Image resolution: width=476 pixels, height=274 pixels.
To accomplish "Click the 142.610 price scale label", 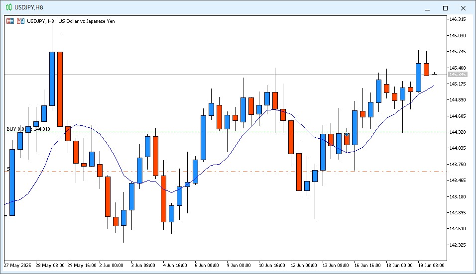I will click(x=458, y=229).
